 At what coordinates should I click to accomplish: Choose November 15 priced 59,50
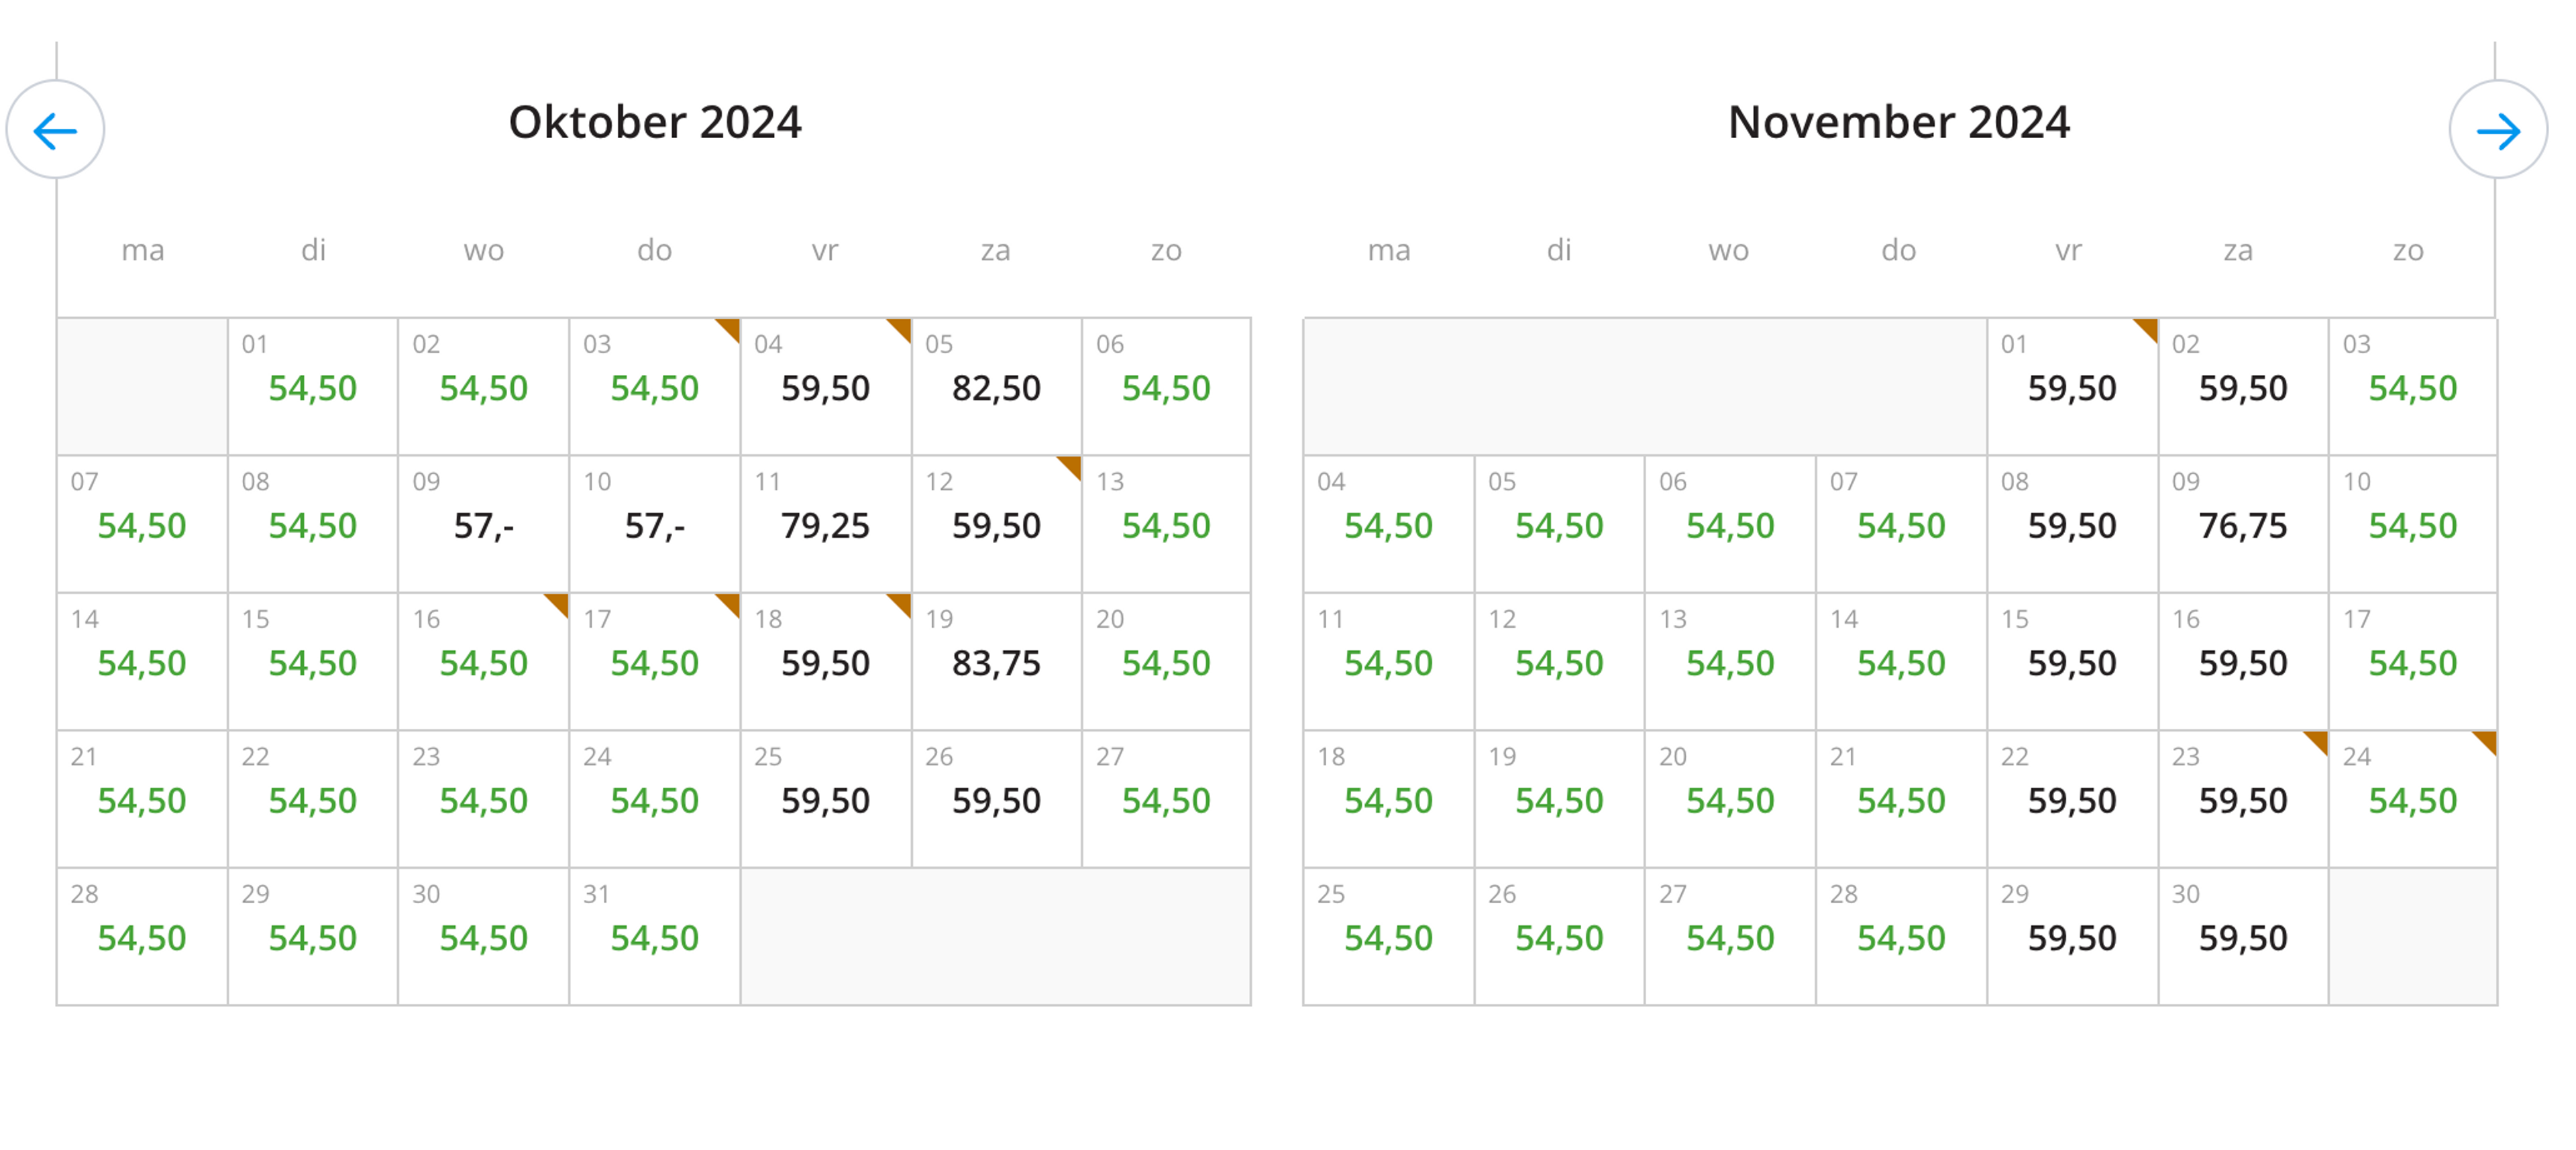2073,662
